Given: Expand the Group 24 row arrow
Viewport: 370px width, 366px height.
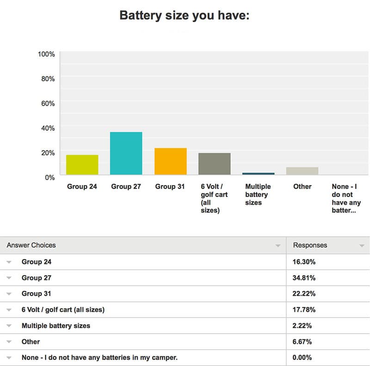Looking at the screenshot, I should tap(9, 262).
